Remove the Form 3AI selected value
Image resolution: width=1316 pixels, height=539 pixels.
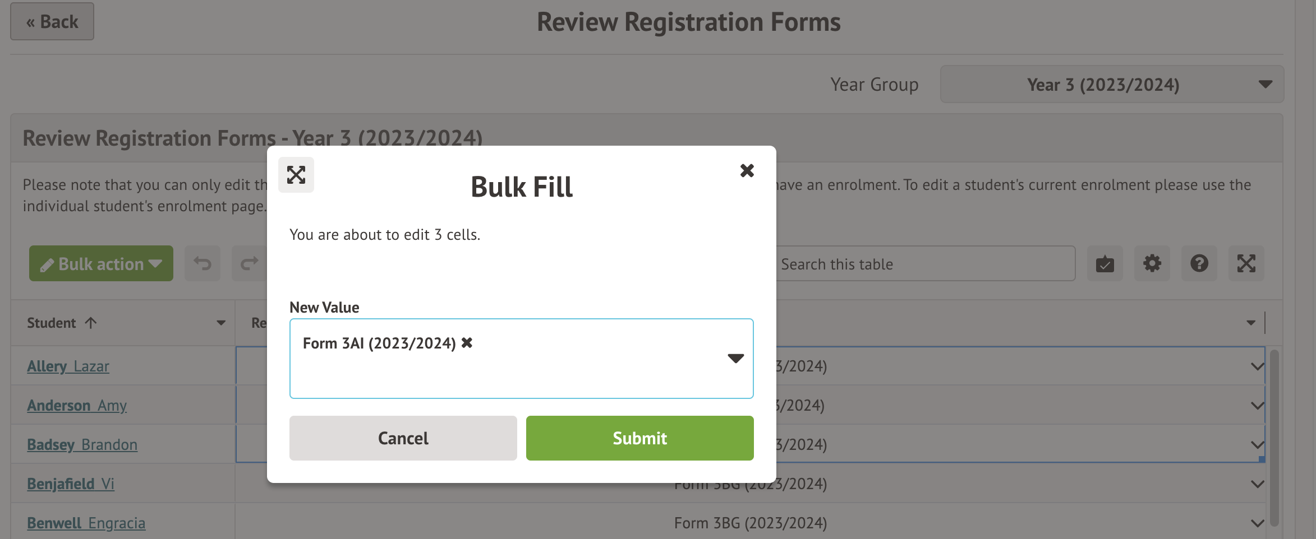[467, 343]
